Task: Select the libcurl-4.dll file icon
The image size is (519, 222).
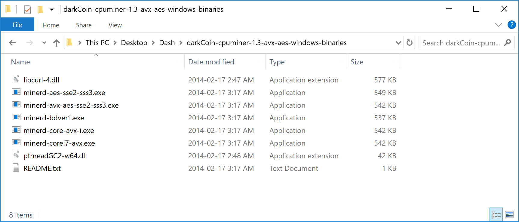Action: [16, 79]
